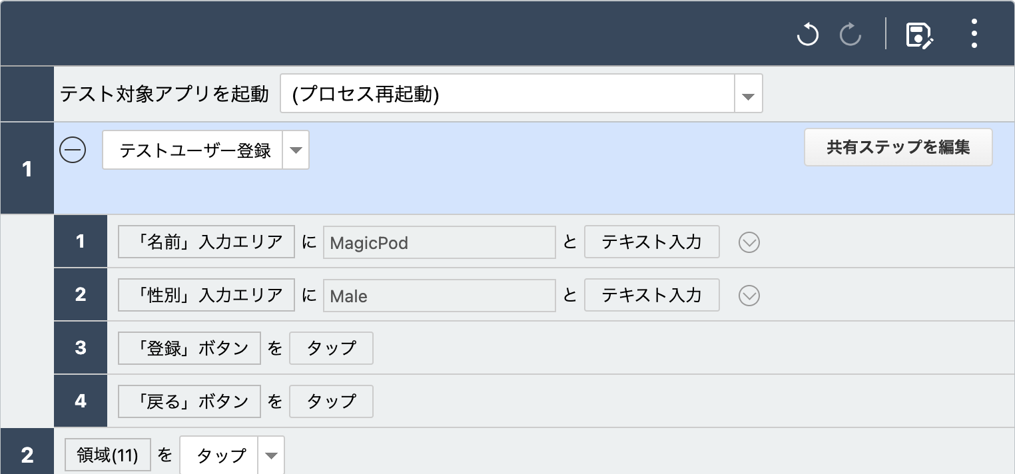
Task: Click the save-with-edit icon
Action: (920, 35)
